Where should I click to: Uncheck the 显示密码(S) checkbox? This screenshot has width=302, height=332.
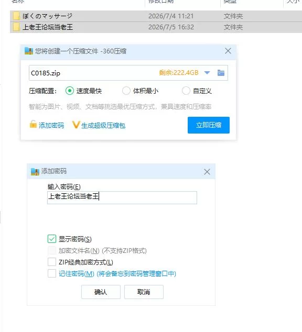pos(52,239)
